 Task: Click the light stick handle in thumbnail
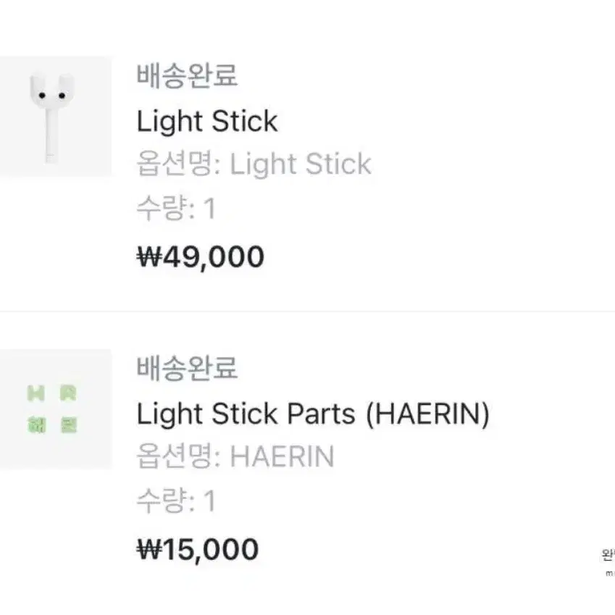[x=50, y=135]
